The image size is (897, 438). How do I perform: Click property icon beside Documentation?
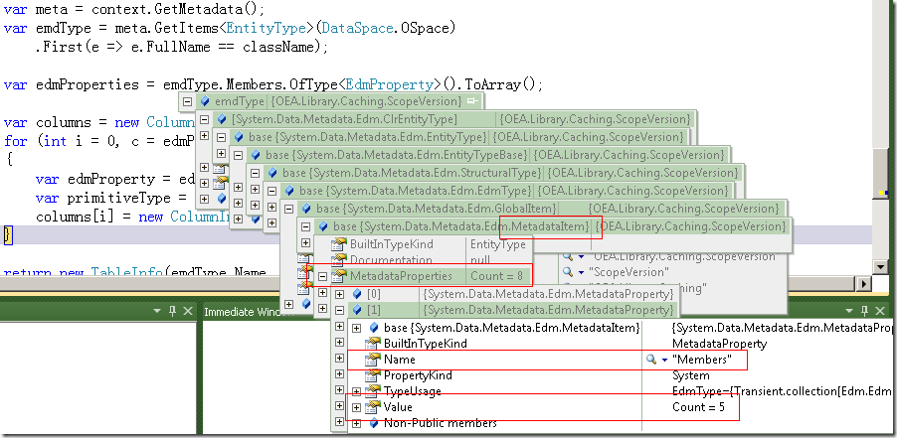[x=339, y=260]
